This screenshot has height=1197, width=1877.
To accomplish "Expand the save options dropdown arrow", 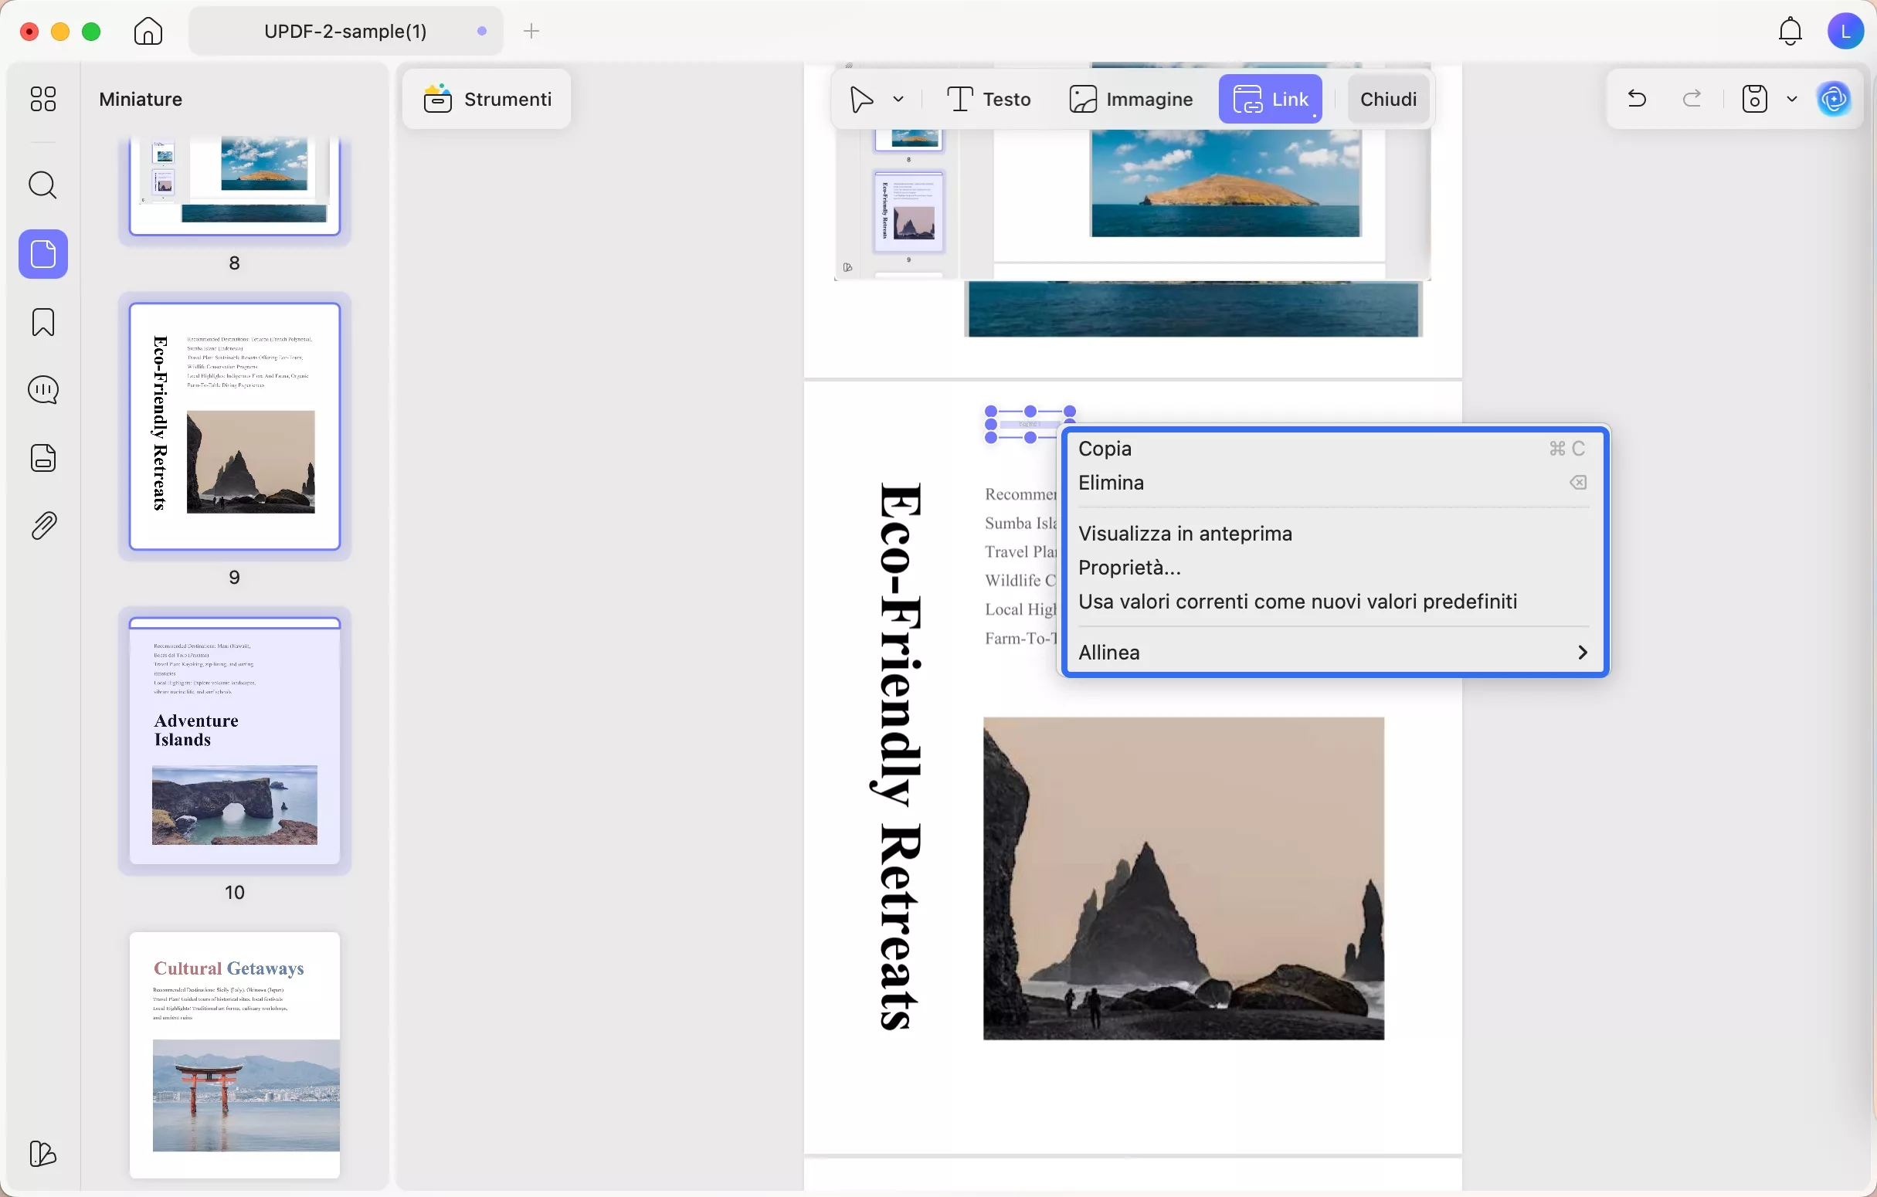I will click(1792, 99).
